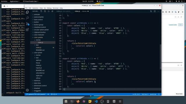
Task: Switch to the index.js color-palette tab
Action: [x=63, y=11]
